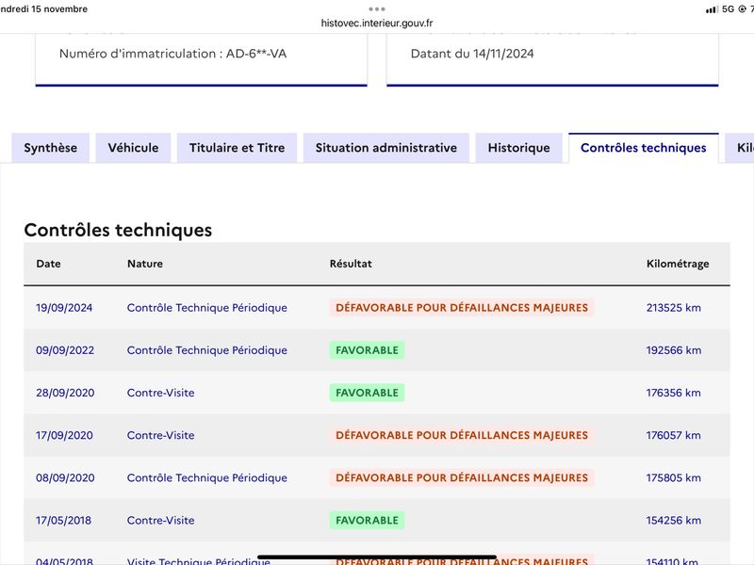Click the mileage 176057 km
This screenshot has width=754, height=565.
pos(674,435)
